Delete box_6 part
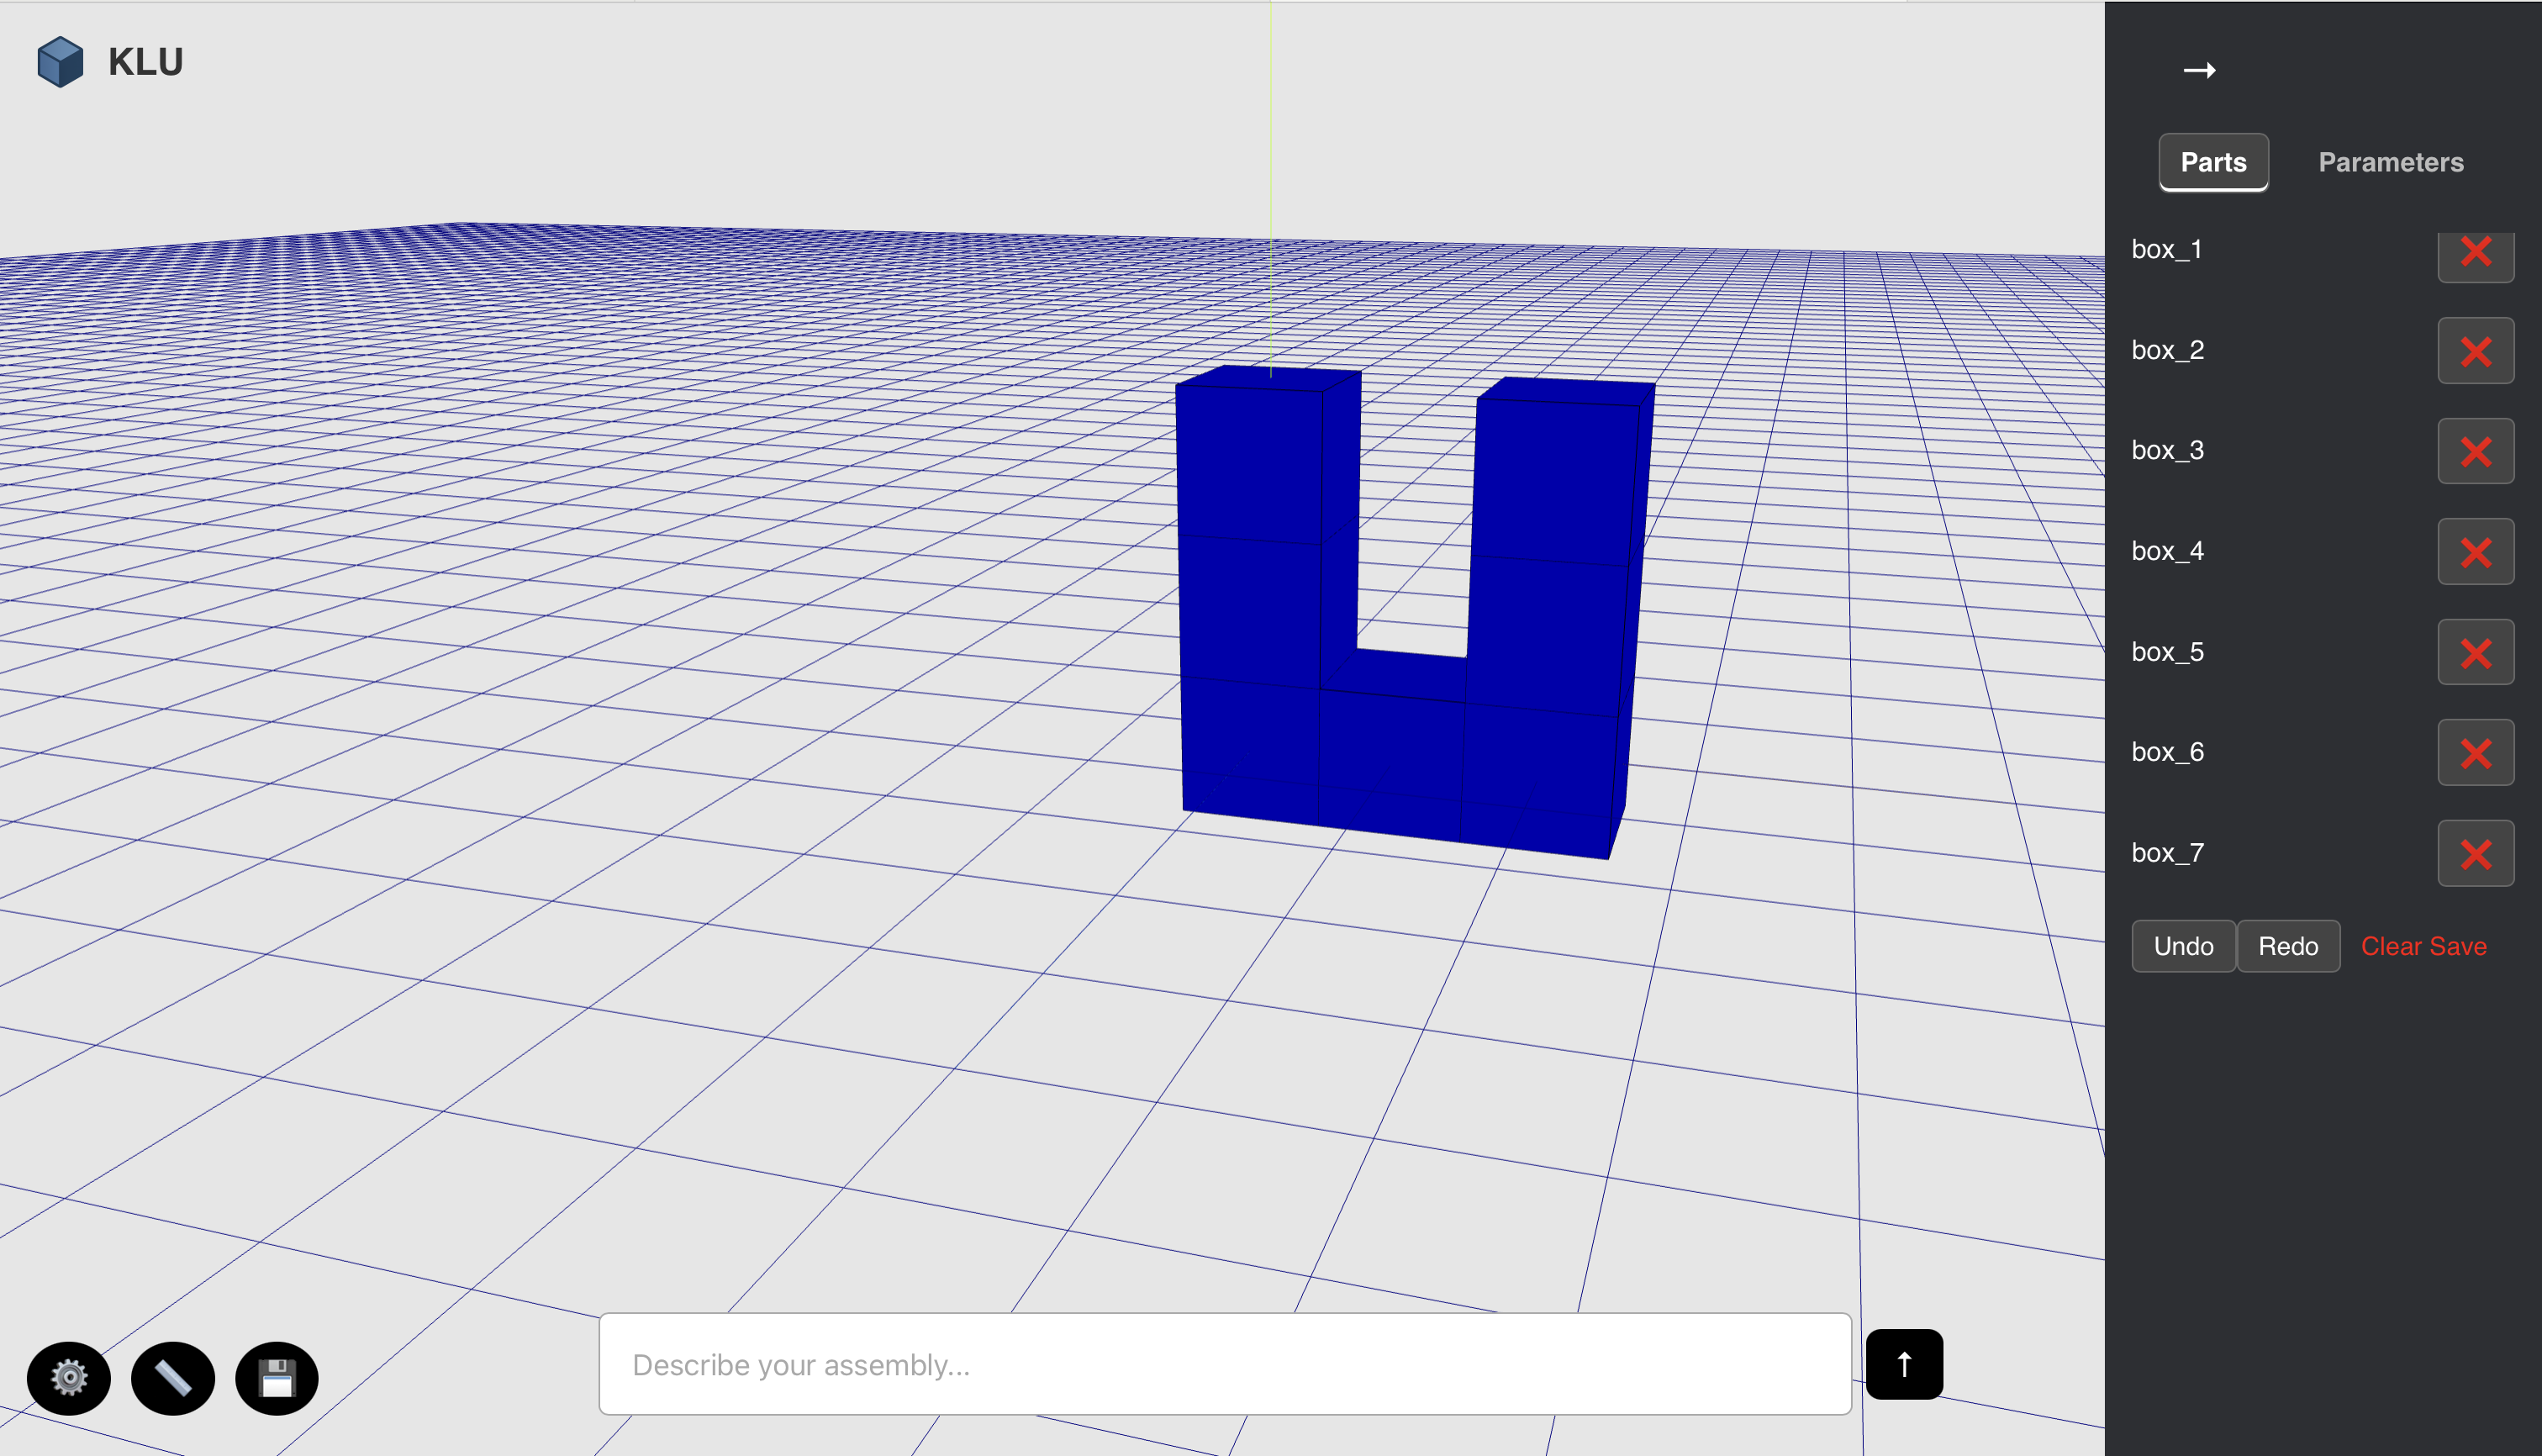The image size is (2542, 1456). pyautogui.click(x=2476, y=753)
